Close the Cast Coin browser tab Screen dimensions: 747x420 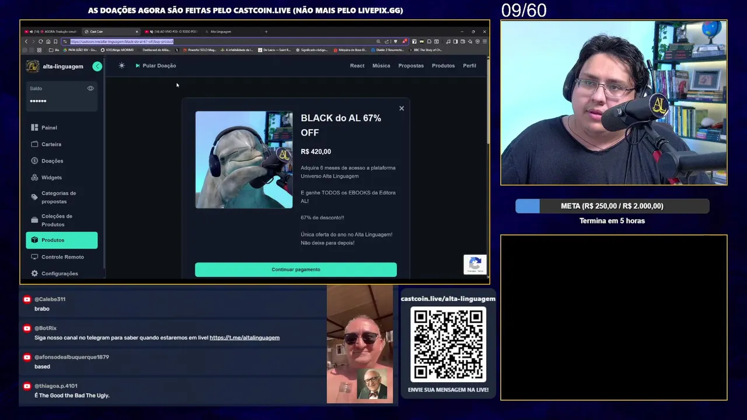point(137,32)
